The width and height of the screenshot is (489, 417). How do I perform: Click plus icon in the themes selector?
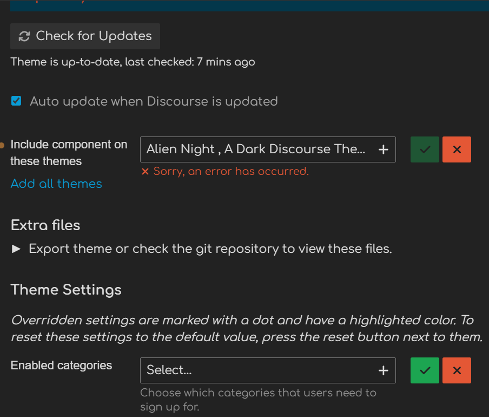click(383, 150)
